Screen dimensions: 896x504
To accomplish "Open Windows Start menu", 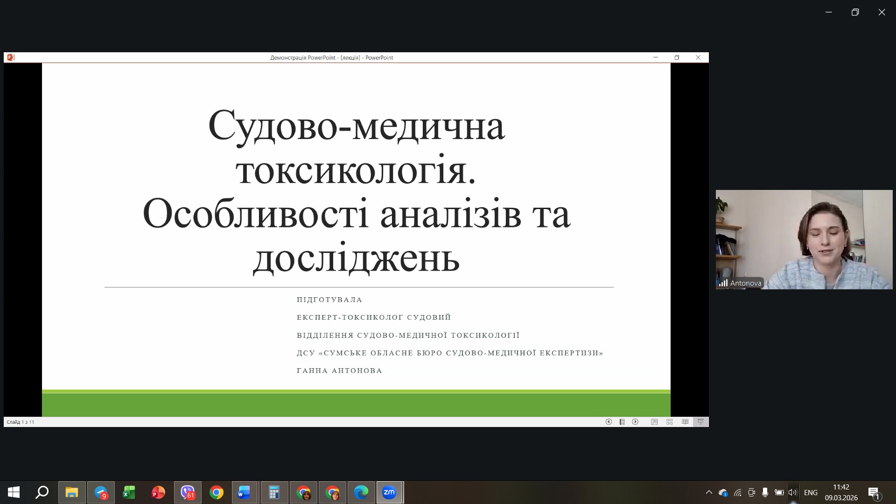I will click(14, 492).
